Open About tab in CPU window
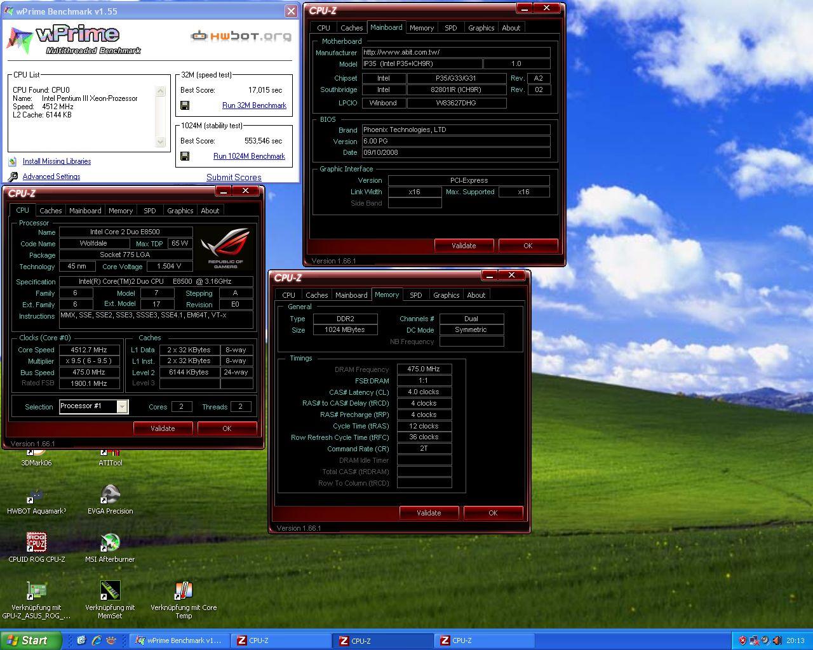The height and width of the screenshot is (650, 813). pos(210,211)
